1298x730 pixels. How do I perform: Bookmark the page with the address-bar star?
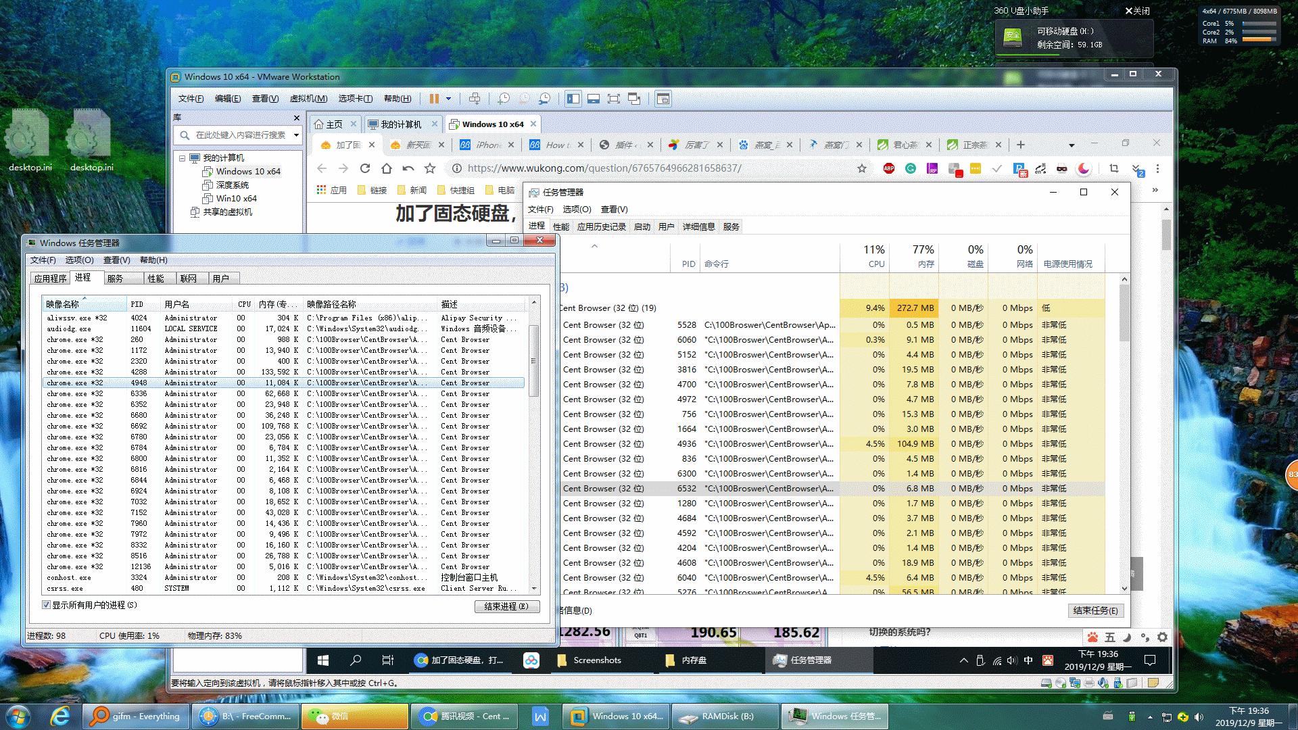(862, 168)
